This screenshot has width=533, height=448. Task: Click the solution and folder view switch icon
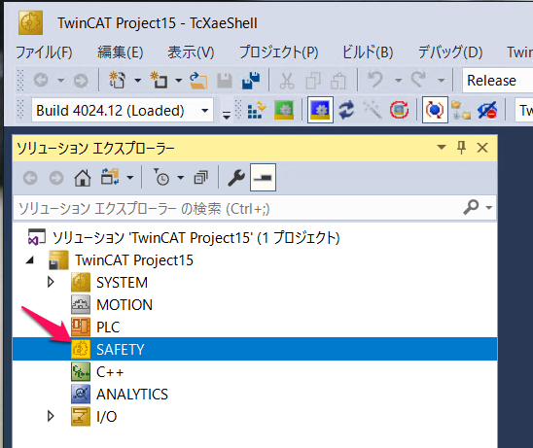[x=110, y=177]
